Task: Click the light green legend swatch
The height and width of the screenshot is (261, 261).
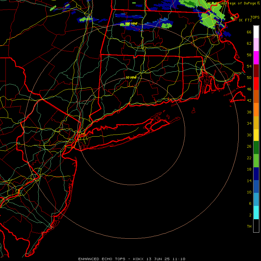Action: [x=256, y=161]
